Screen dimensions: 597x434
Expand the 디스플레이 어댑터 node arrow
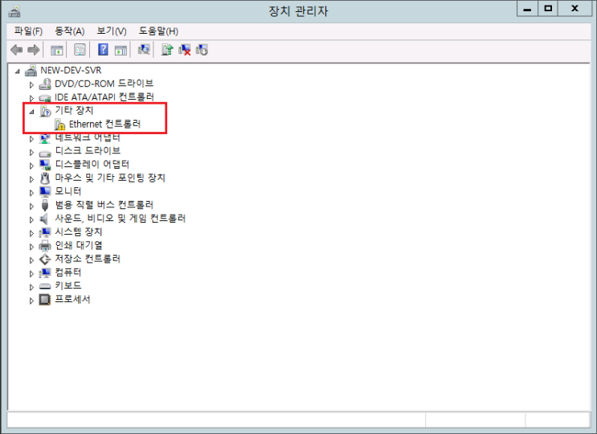click(31, 166)
